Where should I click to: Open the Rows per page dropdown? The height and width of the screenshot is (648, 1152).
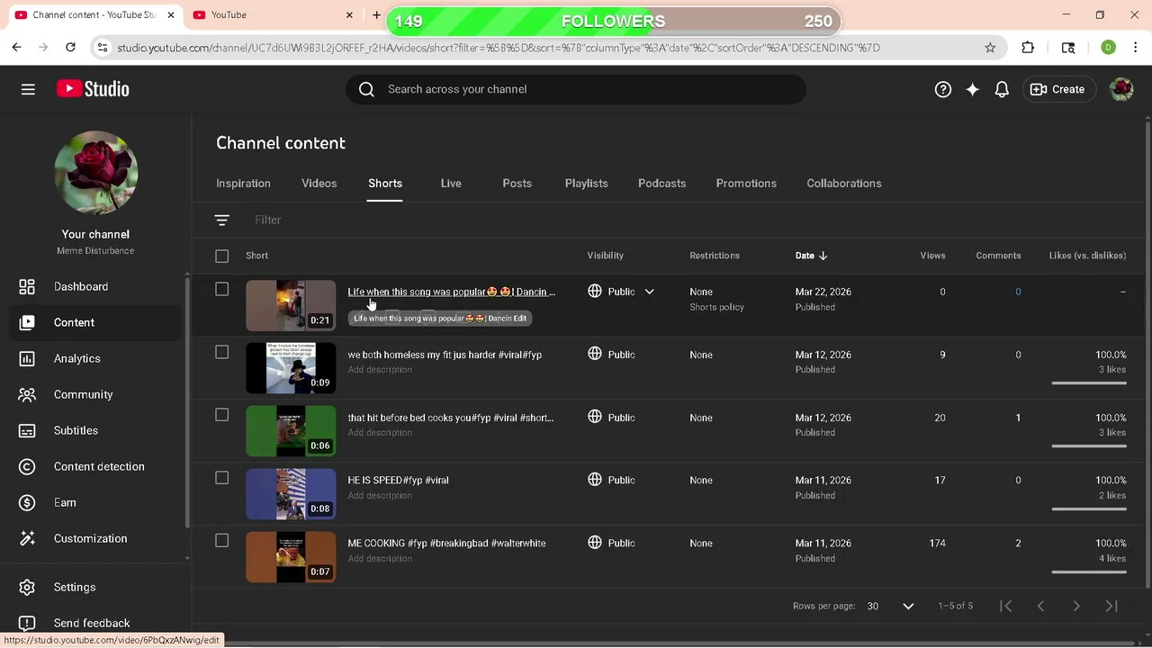(x=890, y=606)
